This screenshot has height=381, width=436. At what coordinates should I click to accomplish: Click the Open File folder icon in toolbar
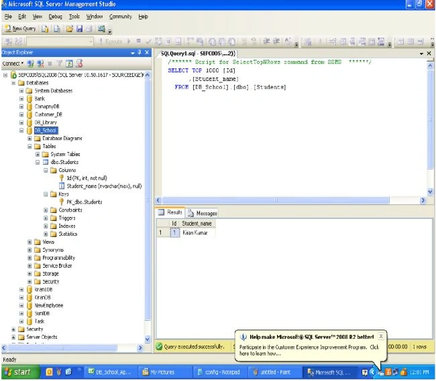click(70, 29)
